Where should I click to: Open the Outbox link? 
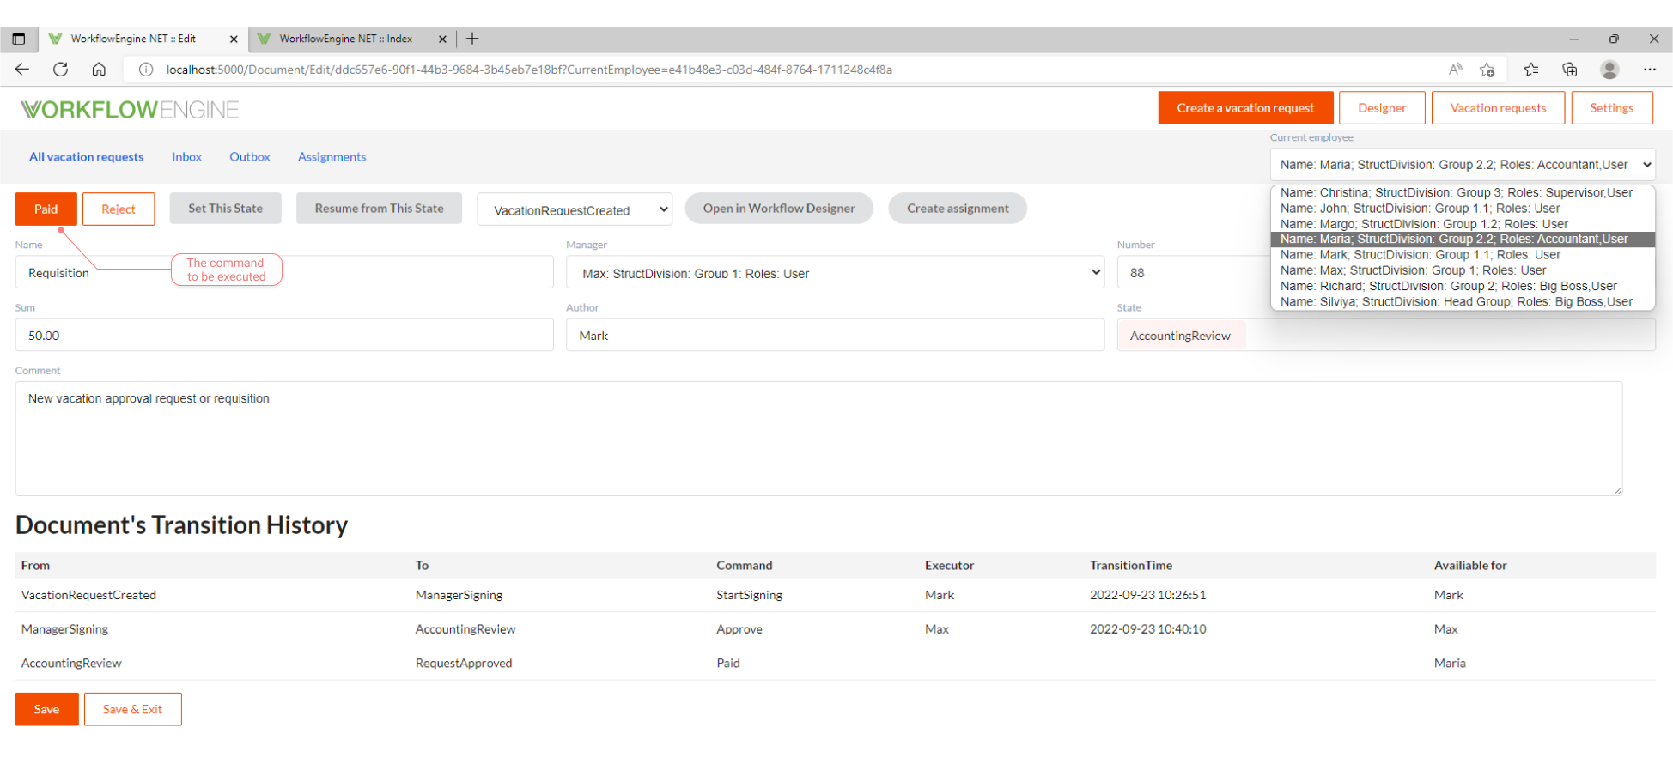(x=250, y=157)
